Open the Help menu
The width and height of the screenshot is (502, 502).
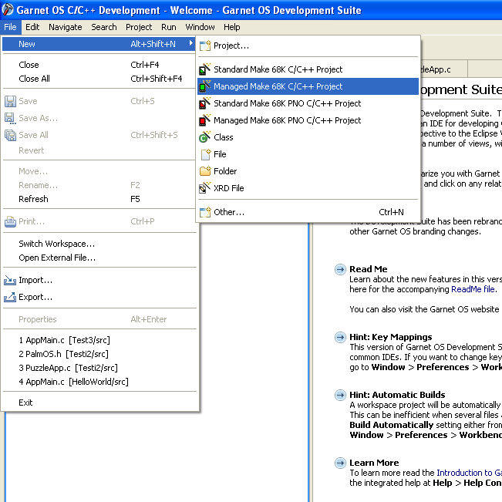[x=231, y=27]
